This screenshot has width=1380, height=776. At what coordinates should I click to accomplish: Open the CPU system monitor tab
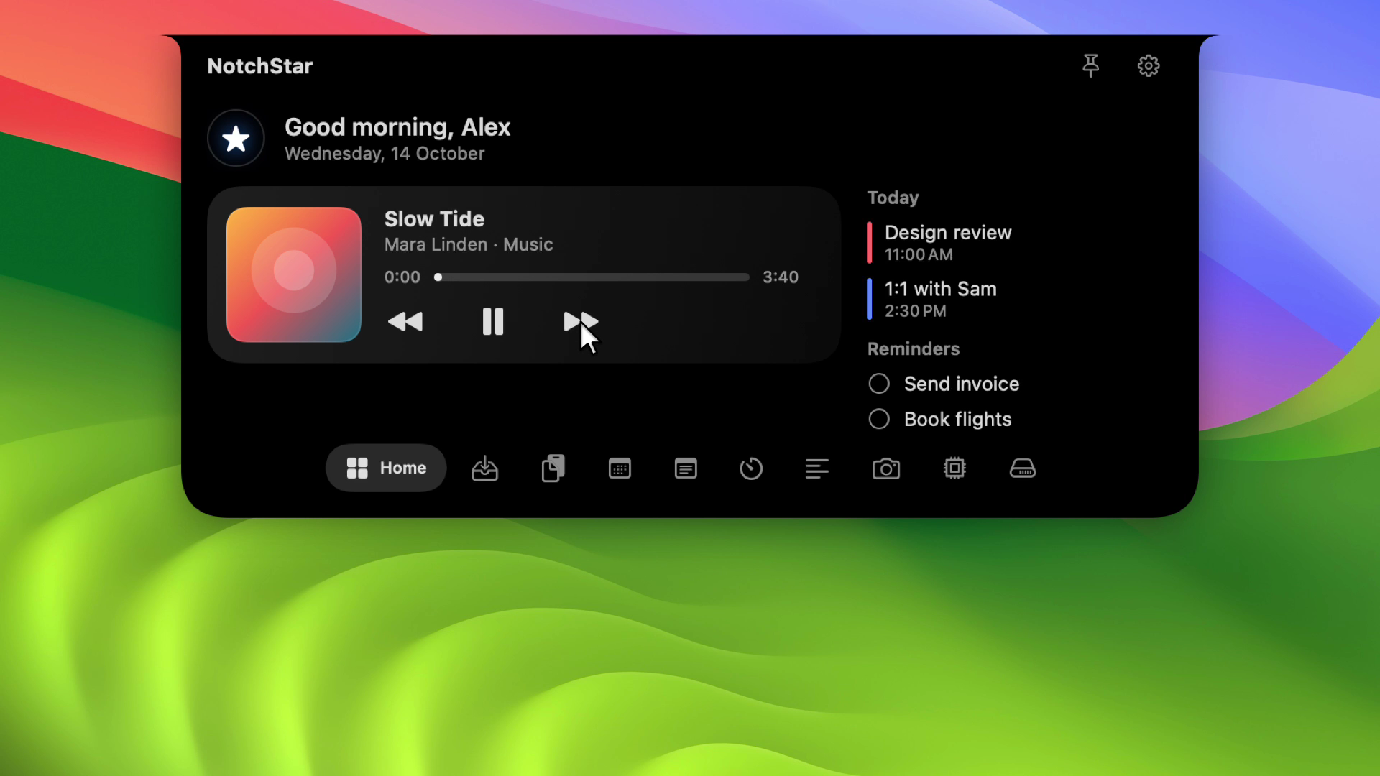point(954,468)
